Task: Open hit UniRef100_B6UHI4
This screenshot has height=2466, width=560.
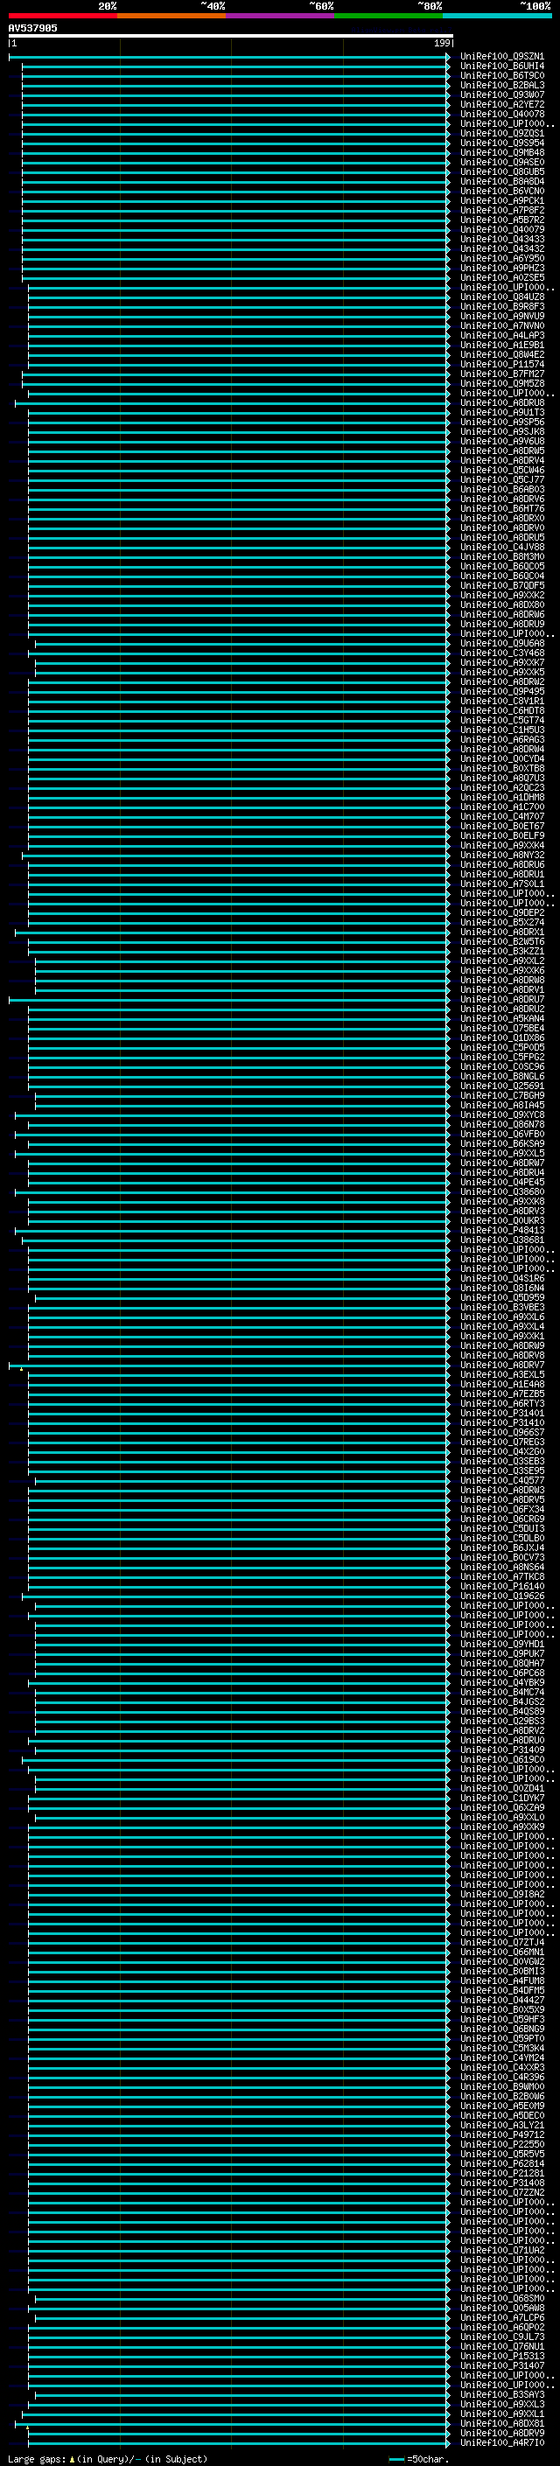Action: [502, 66]
